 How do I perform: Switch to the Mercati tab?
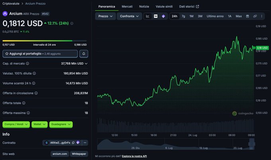tap(127, 6)
